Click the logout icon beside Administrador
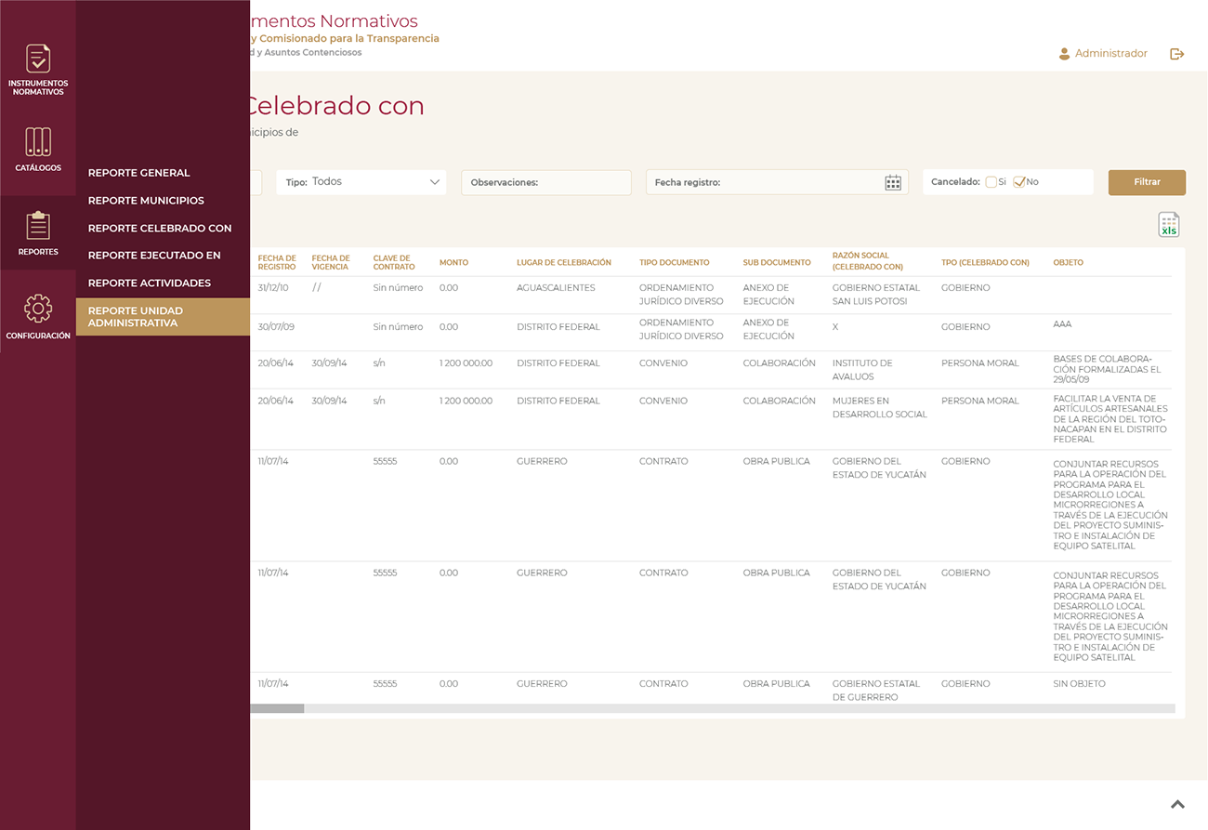 pos(1176,54)
